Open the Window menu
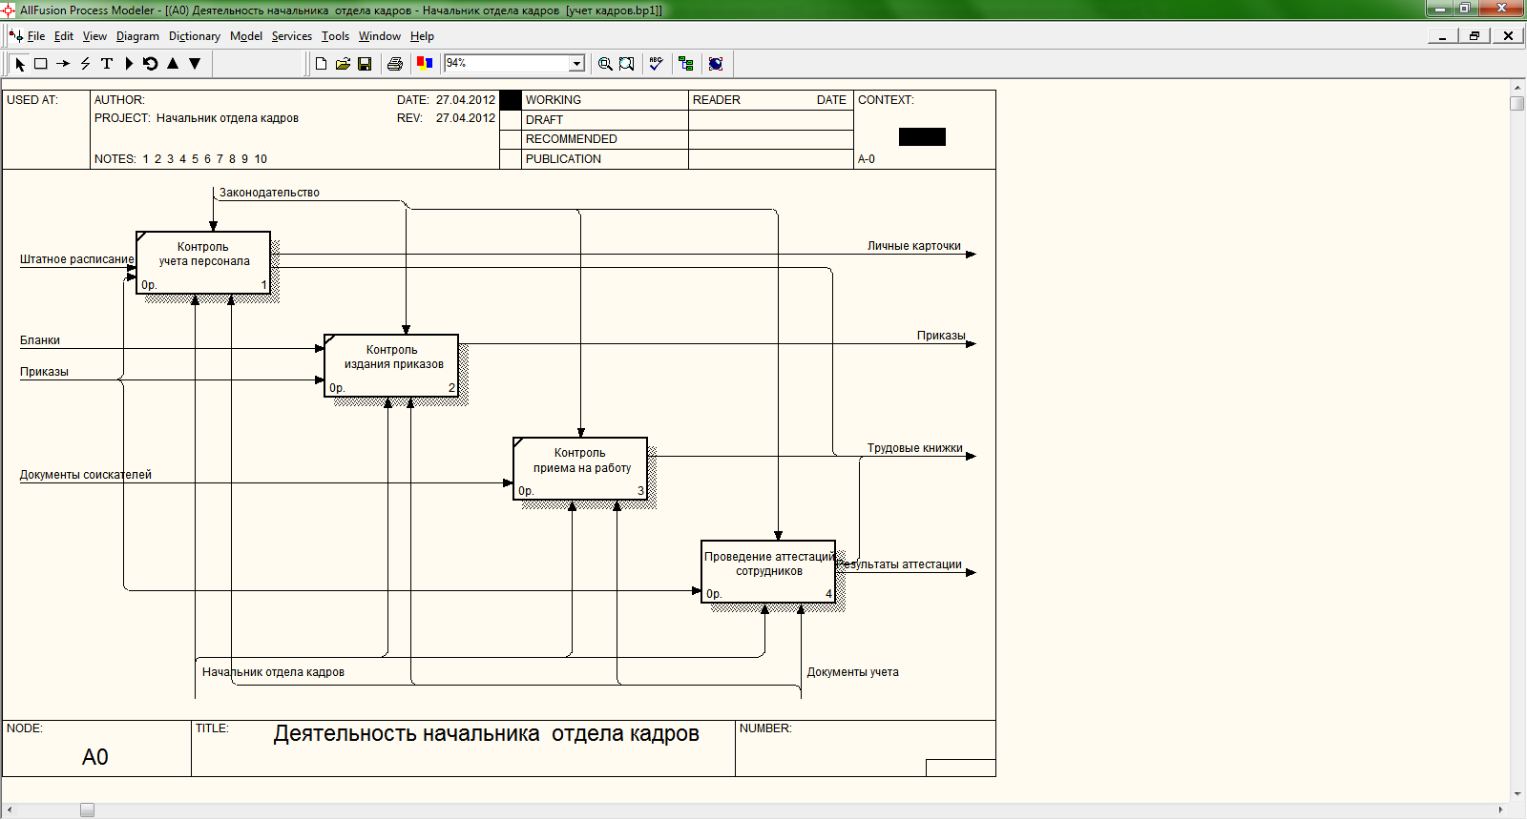Viewport: 1527px width, 820px height. click(x=380, y=36)
